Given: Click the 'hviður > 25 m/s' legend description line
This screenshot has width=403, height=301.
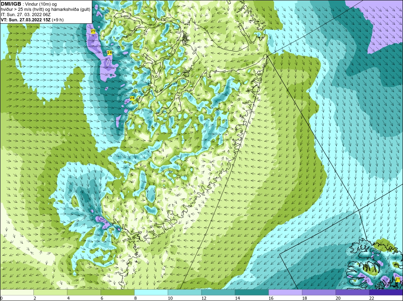Looking at the screenshot, I should coord(46,10).
